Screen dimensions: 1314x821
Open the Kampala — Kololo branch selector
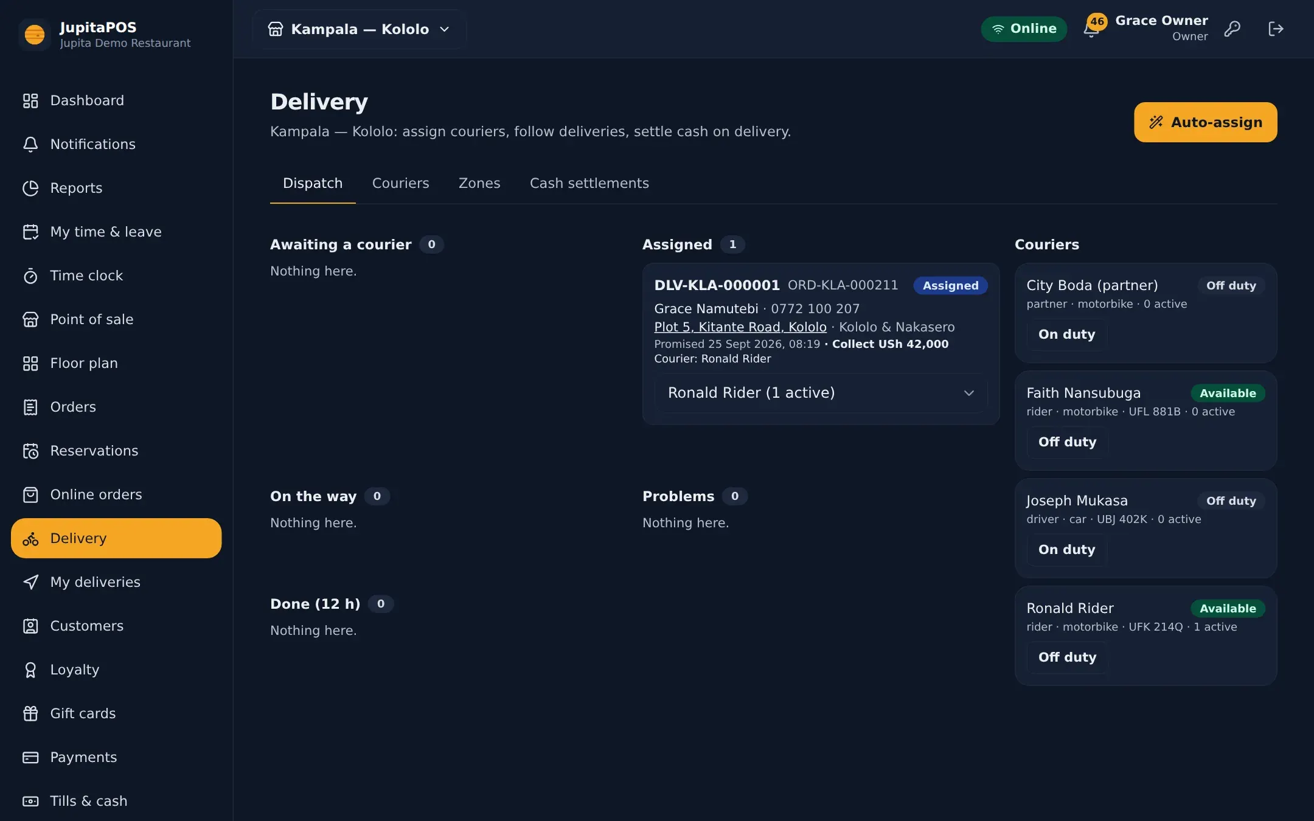pos(359,29)
